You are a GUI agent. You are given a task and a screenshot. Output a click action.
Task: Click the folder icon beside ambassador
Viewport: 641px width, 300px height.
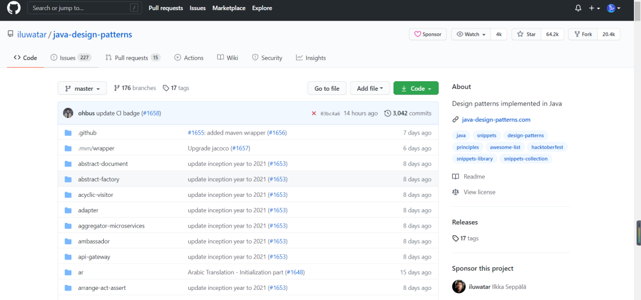coord(68,241)
